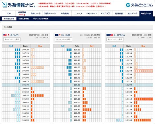
Task: Click the 106.55 rate cell
Action: (25, 96)
